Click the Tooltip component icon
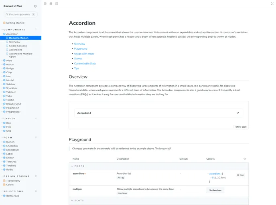 tap(4, 100)
